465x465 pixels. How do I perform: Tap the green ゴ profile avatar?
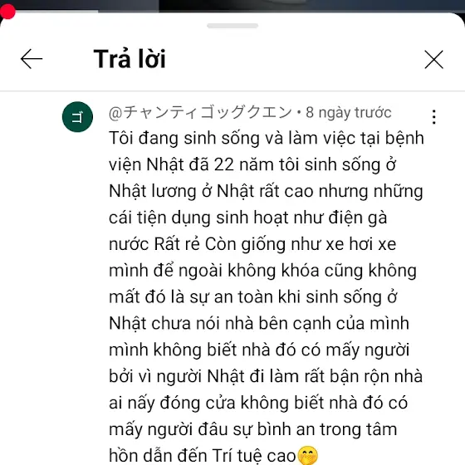point(77,117)
